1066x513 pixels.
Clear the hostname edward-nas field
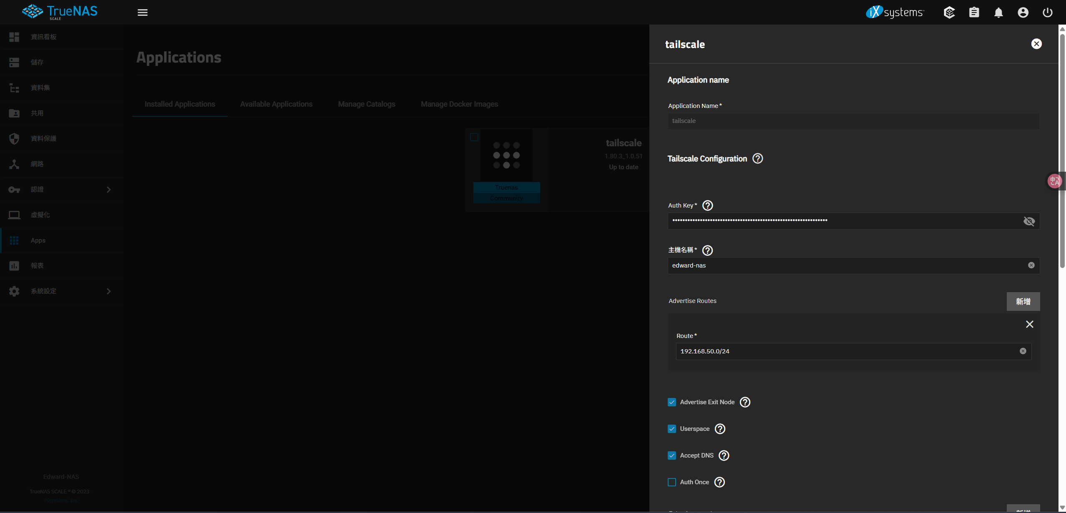pos(1031,265)
